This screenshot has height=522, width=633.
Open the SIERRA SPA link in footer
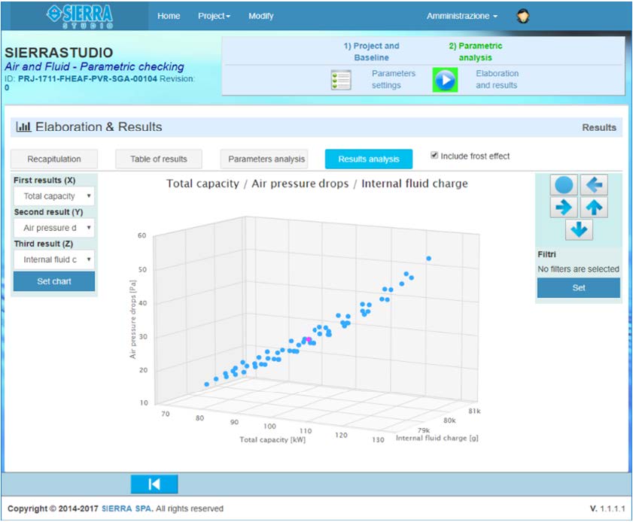click(126, 508)
